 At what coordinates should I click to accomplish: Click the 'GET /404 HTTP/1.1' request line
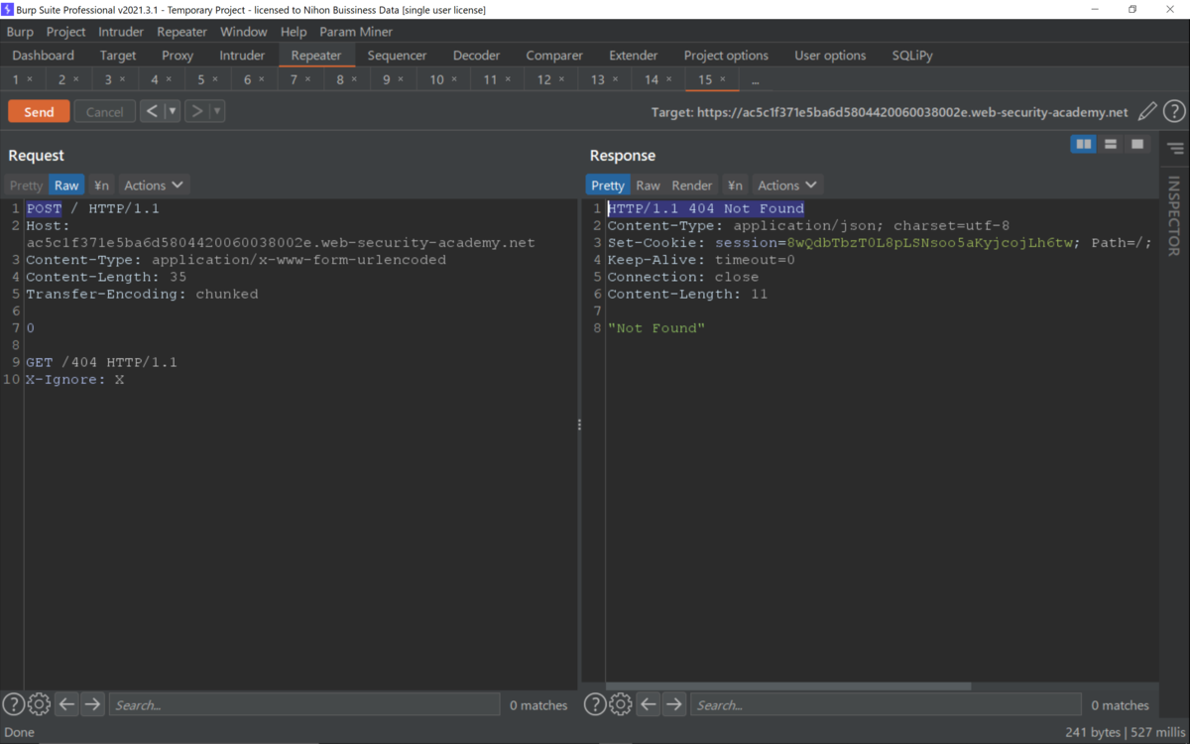(101, 362)
